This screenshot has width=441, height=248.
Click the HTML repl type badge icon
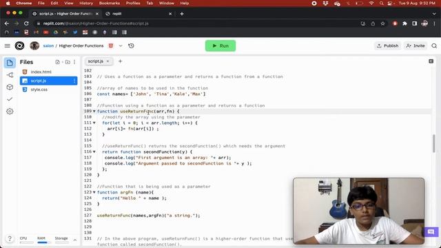(111, 46)
